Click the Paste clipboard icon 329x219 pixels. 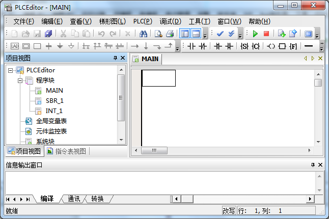86,34
